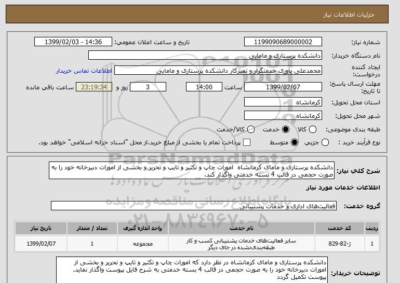The width and height of the screenshot is (400, 283).
Task: Choose the جزیی purchase type radio
Action: [x=325, y=142]
